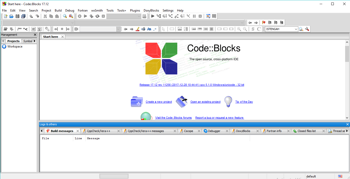This screenshot has width=350, height=179.
Task: Click the Create a new project link
Action: click(159, 102)
